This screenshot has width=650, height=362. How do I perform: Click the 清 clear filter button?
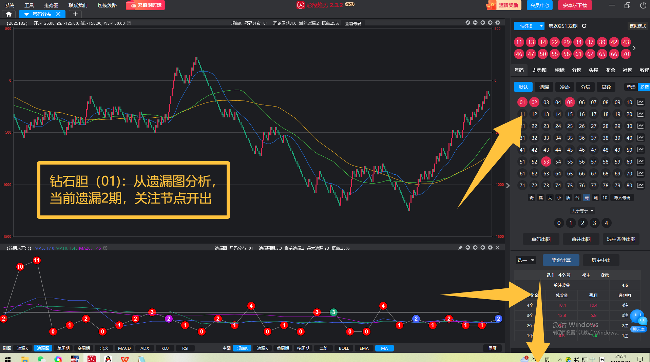(587, 197)
